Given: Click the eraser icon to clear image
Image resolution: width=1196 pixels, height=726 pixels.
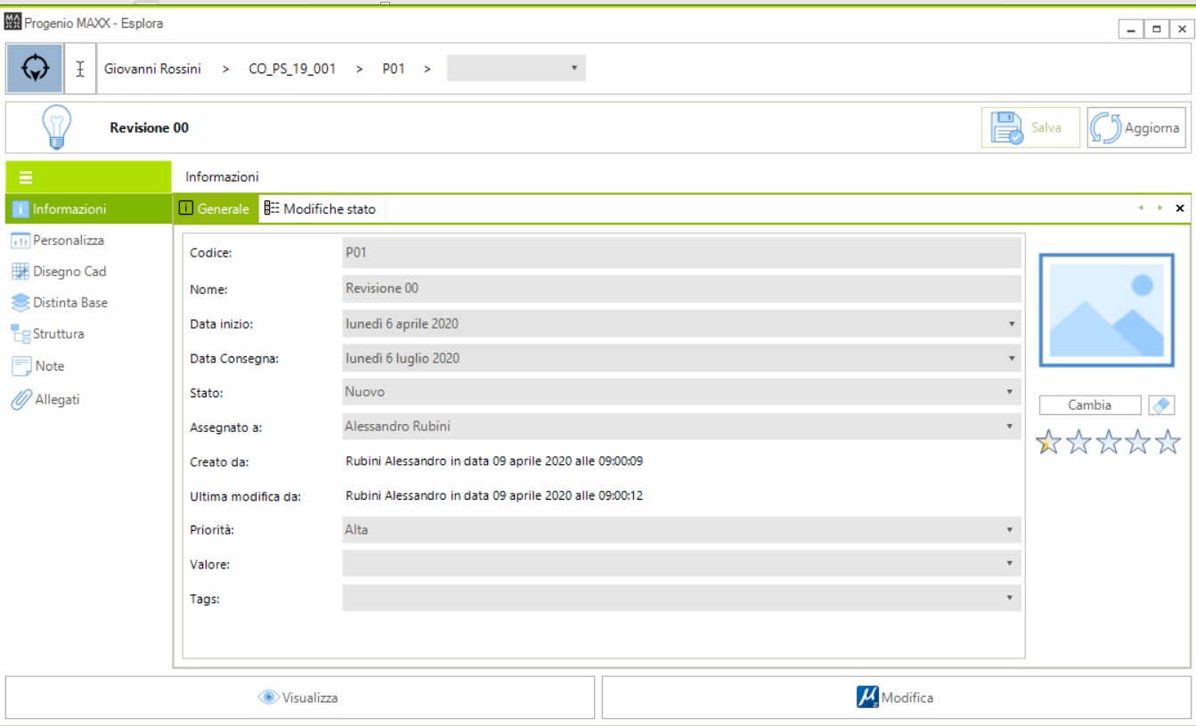Looking at the screenshot, I should [1161, 405].
